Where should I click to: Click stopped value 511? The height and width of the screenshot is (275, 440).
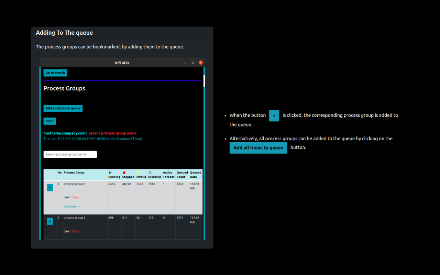point(125,218)
